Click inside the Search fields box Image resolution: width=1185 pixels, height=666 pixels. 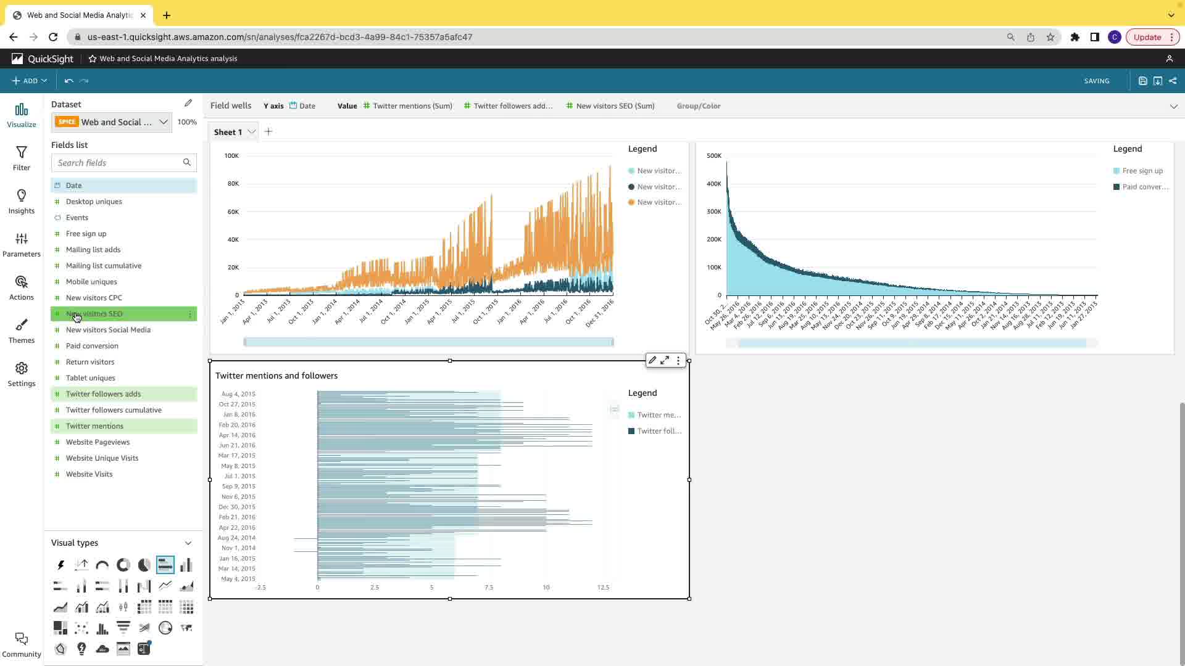(x=117, y=163)
